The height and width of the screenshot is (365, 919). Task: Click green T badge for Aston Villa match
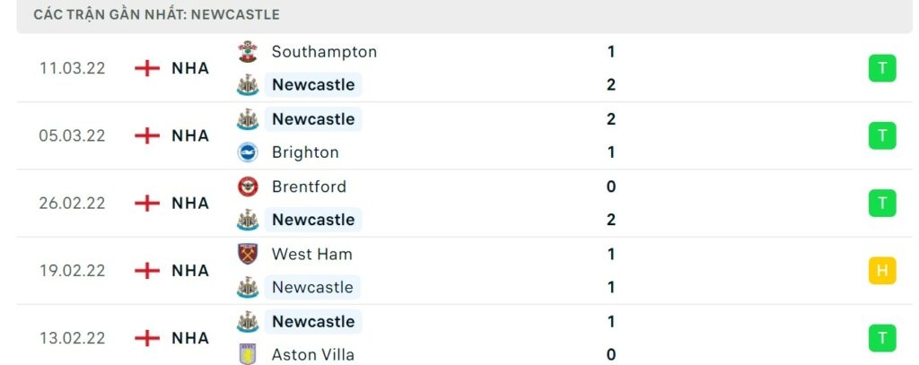(x=882, y=338)
